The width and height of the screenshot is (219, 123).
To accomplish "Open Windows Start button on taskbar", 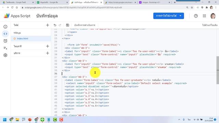I will (5, 120).
